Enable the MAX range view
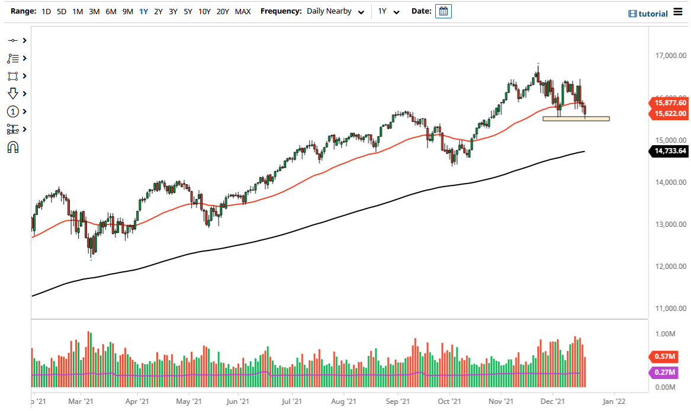The image size is (691, 411). [x=243, y=11]
